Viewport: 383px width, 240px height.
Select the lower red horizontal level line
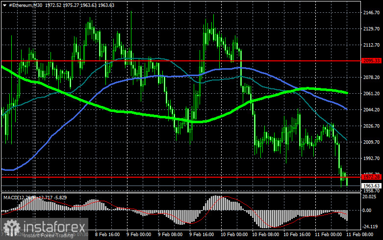pyautogui.click(x=147, y=176)
